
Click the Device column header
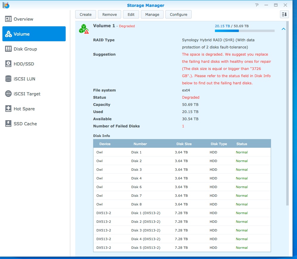coord(105,144)
